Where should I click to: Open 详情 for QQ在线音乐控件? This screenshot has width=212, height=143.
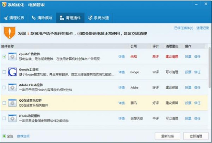pyautogui.click(x=121, y=103)
